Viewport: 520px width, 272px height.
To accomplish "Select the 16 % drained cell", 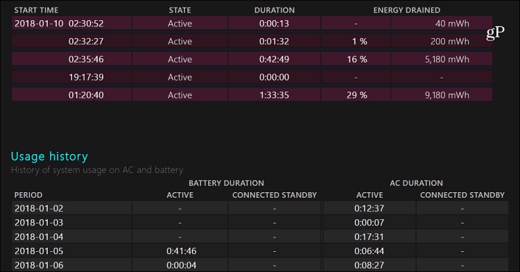I will coord(356,59).
